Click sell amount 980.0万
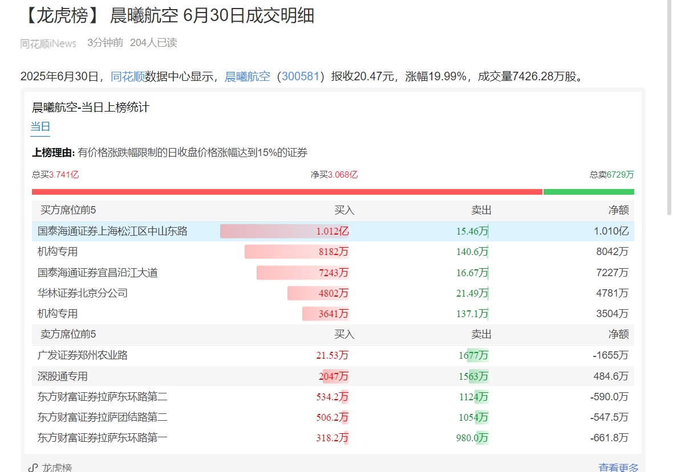Screen dimensions: 673x472 472,438
